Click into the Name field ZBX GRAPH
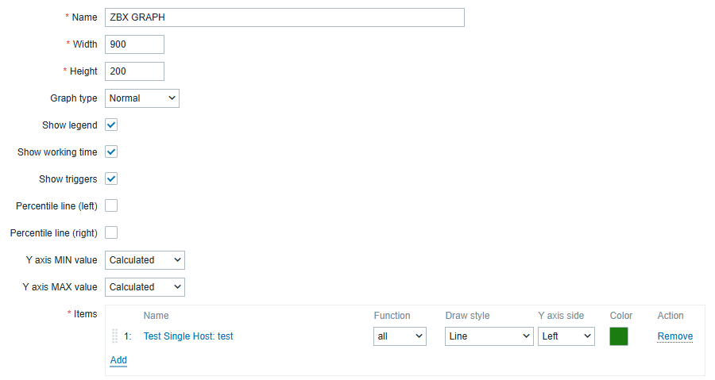Image resolution: width=715 pixels, height=380 pixels. [284, 17]
